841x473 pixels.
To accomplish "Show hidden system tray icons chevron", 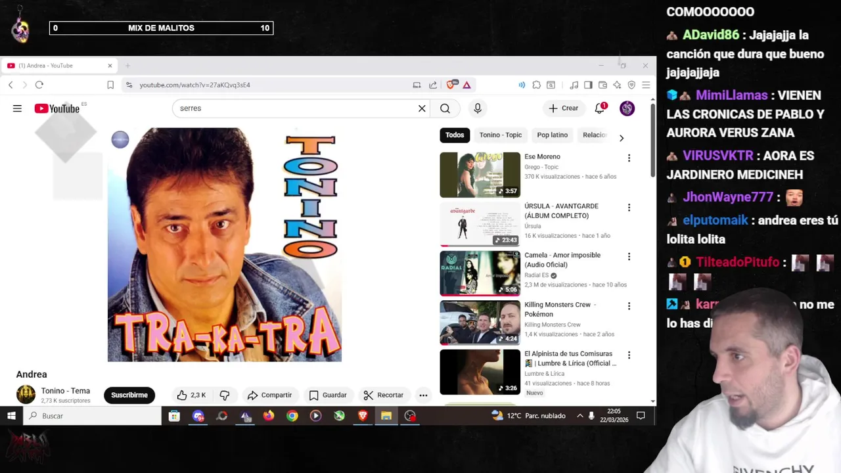I will point(580,416).
